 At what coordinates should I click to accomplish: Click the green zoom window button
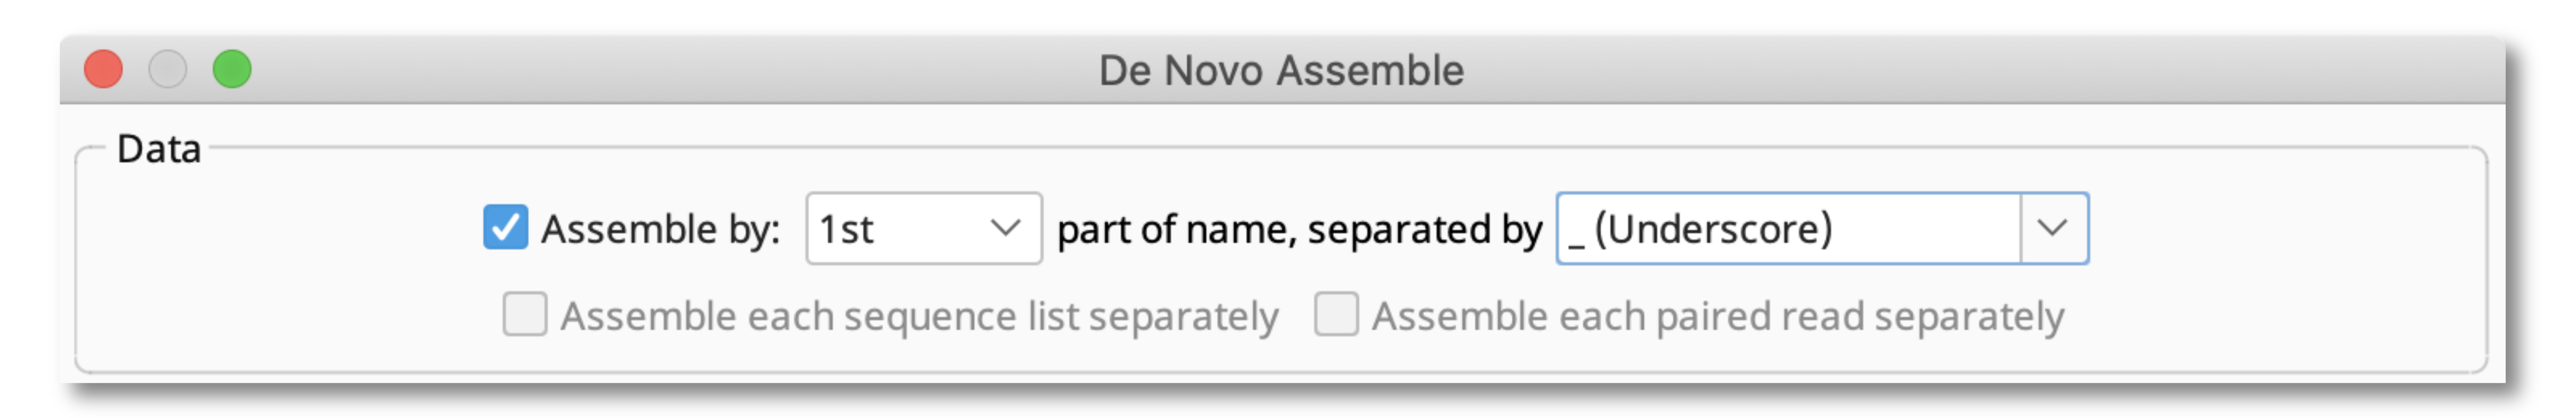pyautogui.click(x=232, y=69)
